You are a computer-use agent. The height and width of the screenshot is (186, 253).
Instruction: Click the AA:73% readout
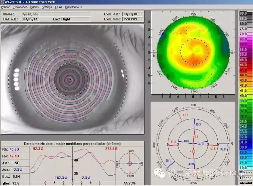pyautogui.click(x=130, y=183)
